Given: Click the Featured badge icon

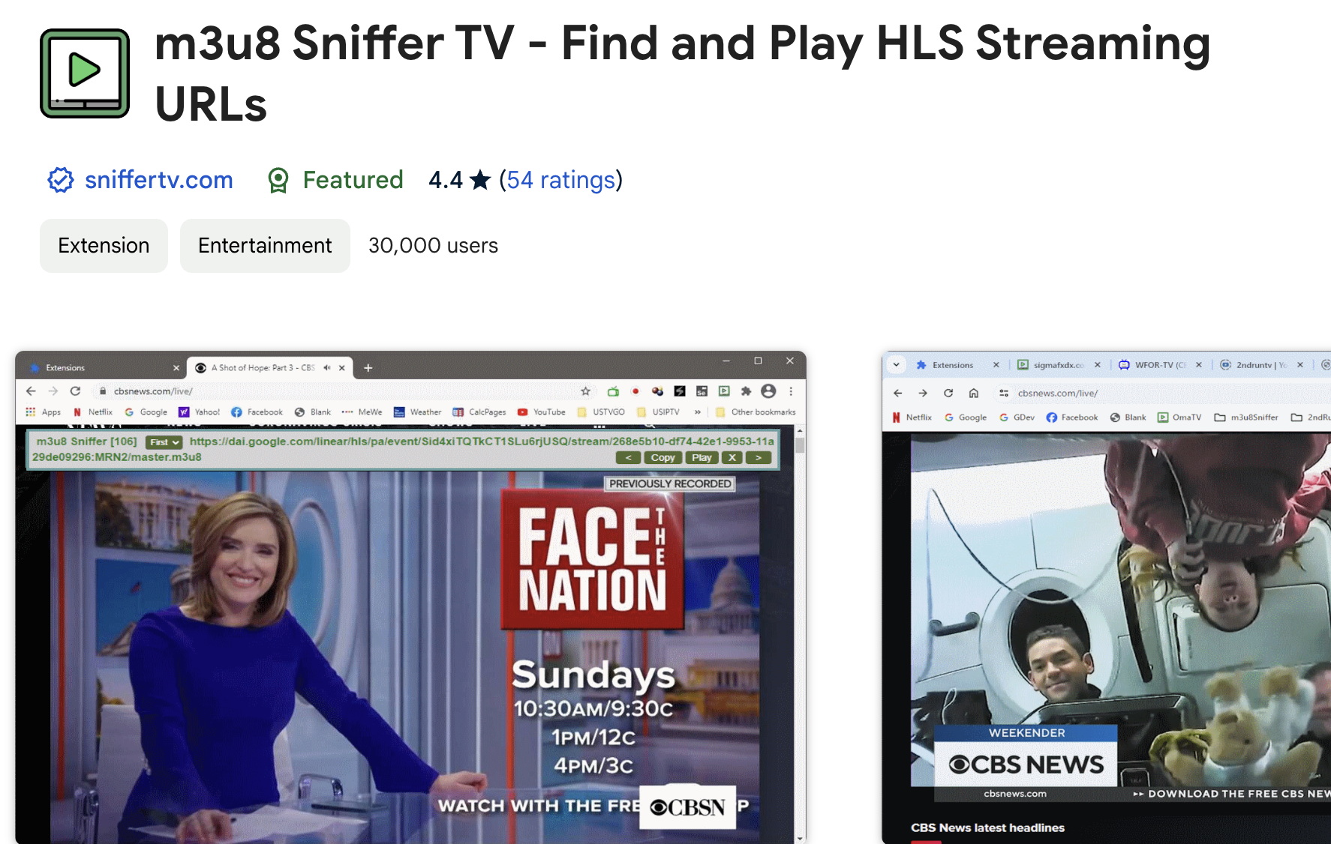Looking at the screenshot, I should (x=278, y=180).
